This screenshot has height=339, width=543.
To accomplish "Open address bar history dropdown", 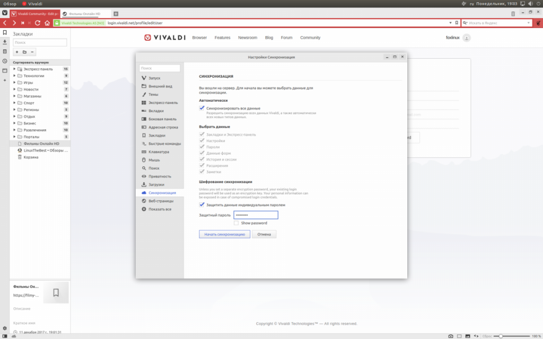I will point(450,23).
